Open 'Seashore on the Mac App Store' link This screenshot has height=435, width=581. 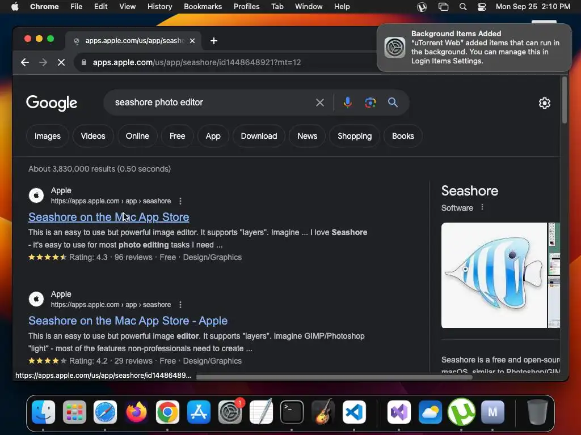(108, 217)
